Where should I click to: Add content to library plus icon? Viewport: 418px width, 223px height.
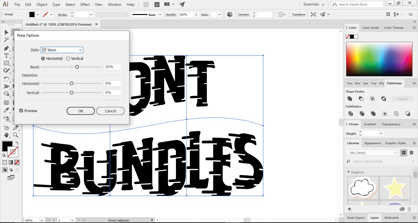349,209
